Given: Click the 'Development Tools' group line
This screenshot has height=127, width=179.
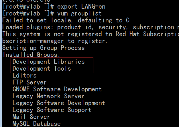Looking at the screenshot, I should 42,69.
